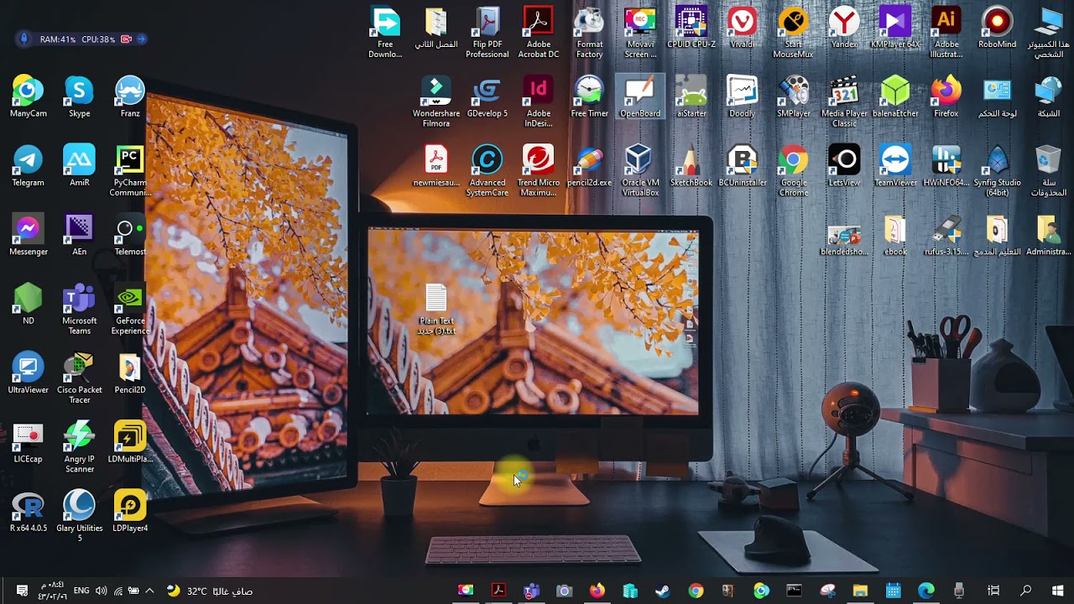Click the ENG input language indicator
Viewport: 1074px width, 604px height.
(x=81, y=591)
